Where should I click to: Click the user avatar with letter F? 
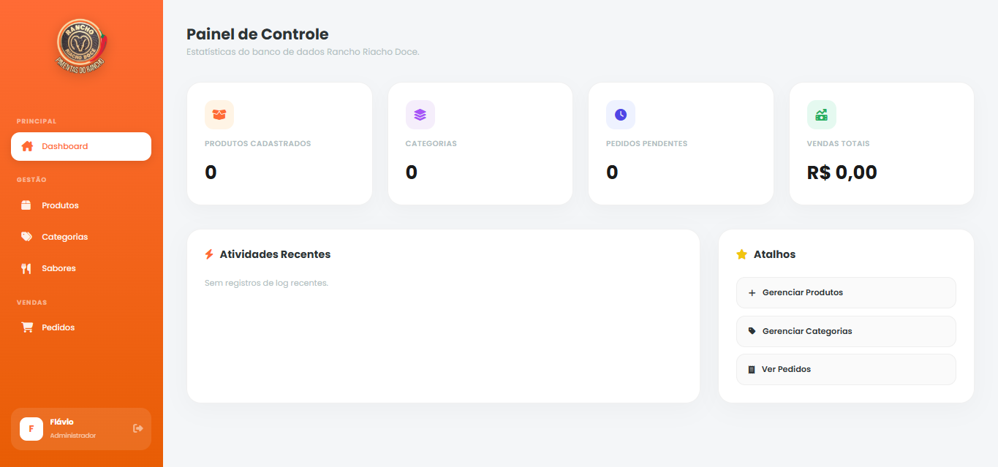31,428
